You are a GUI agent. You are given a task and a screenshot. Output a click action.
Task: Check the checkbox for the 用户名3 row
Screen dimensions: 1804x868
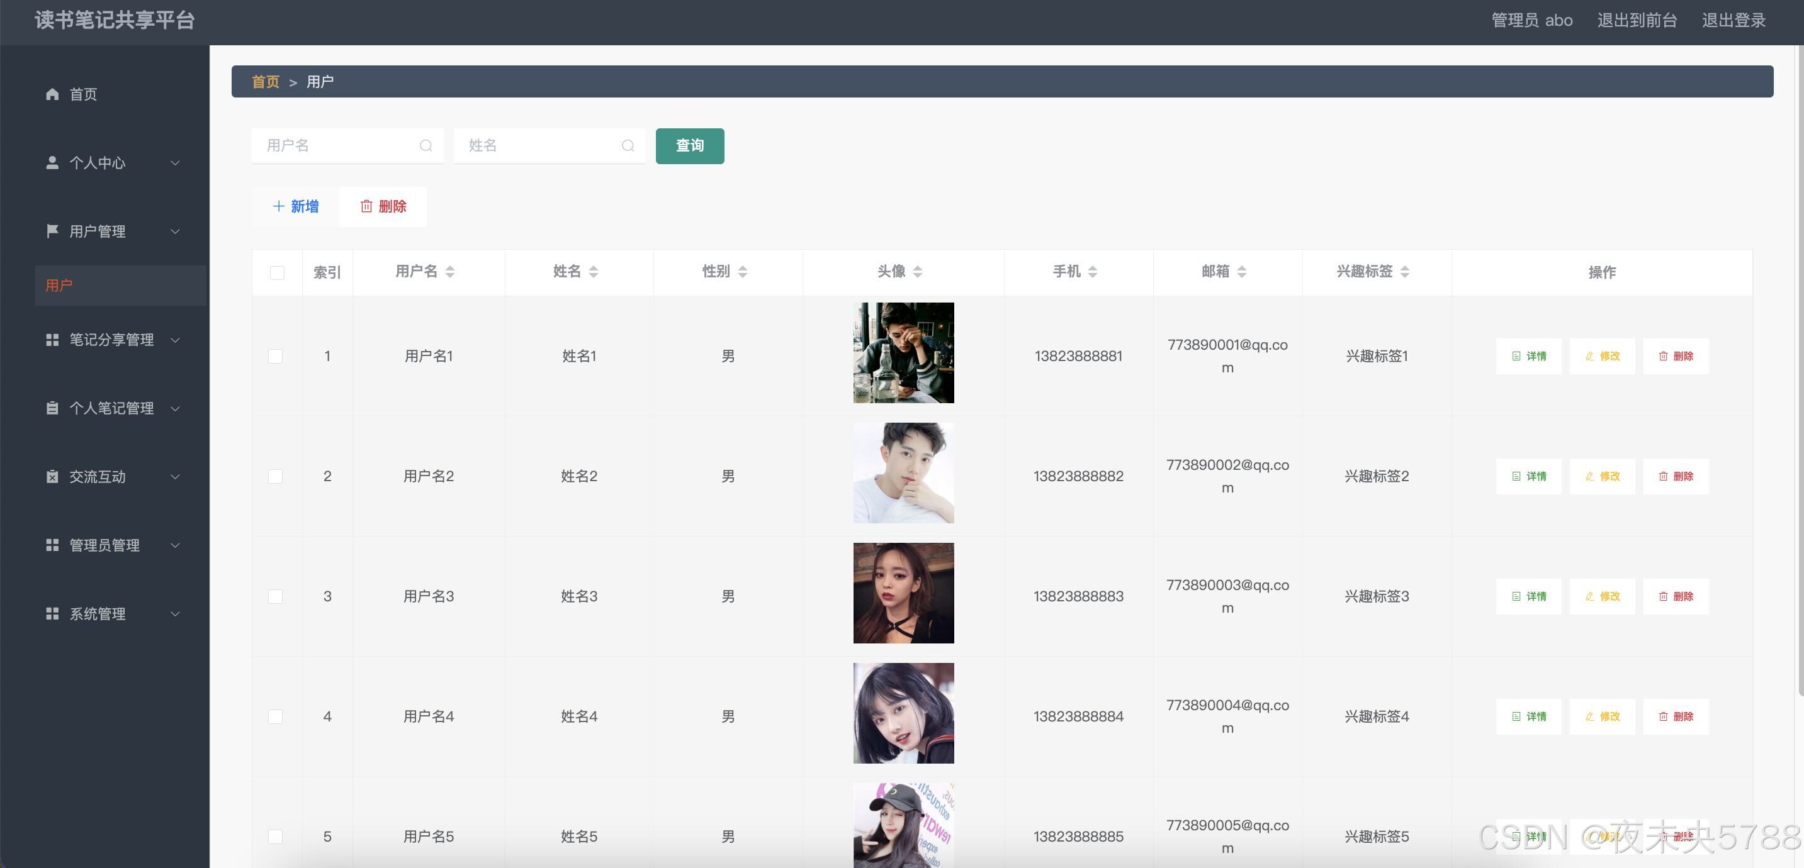click(x=275, y=596)
